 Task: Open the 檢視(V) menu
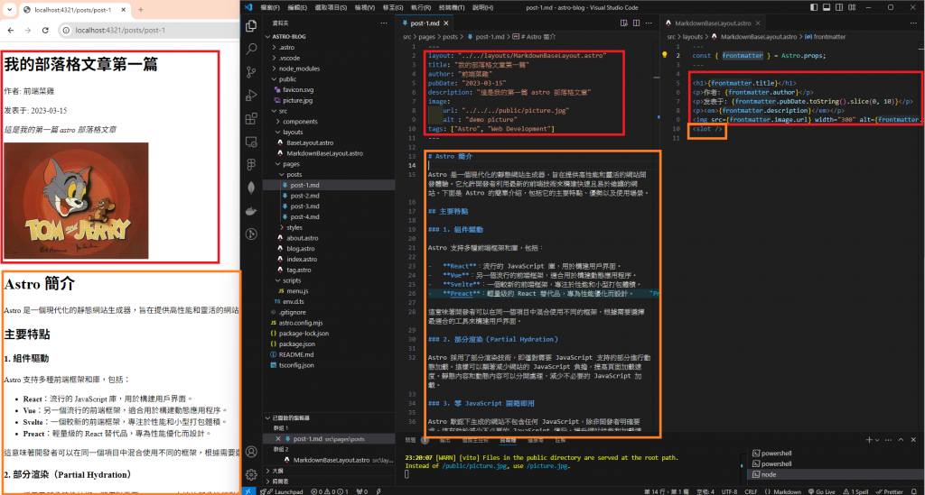365,7
